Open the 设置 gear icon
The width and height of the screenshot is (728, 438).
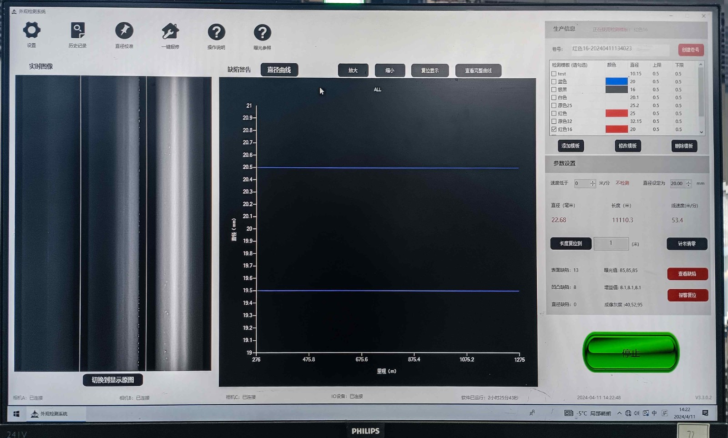click(31, 30)
